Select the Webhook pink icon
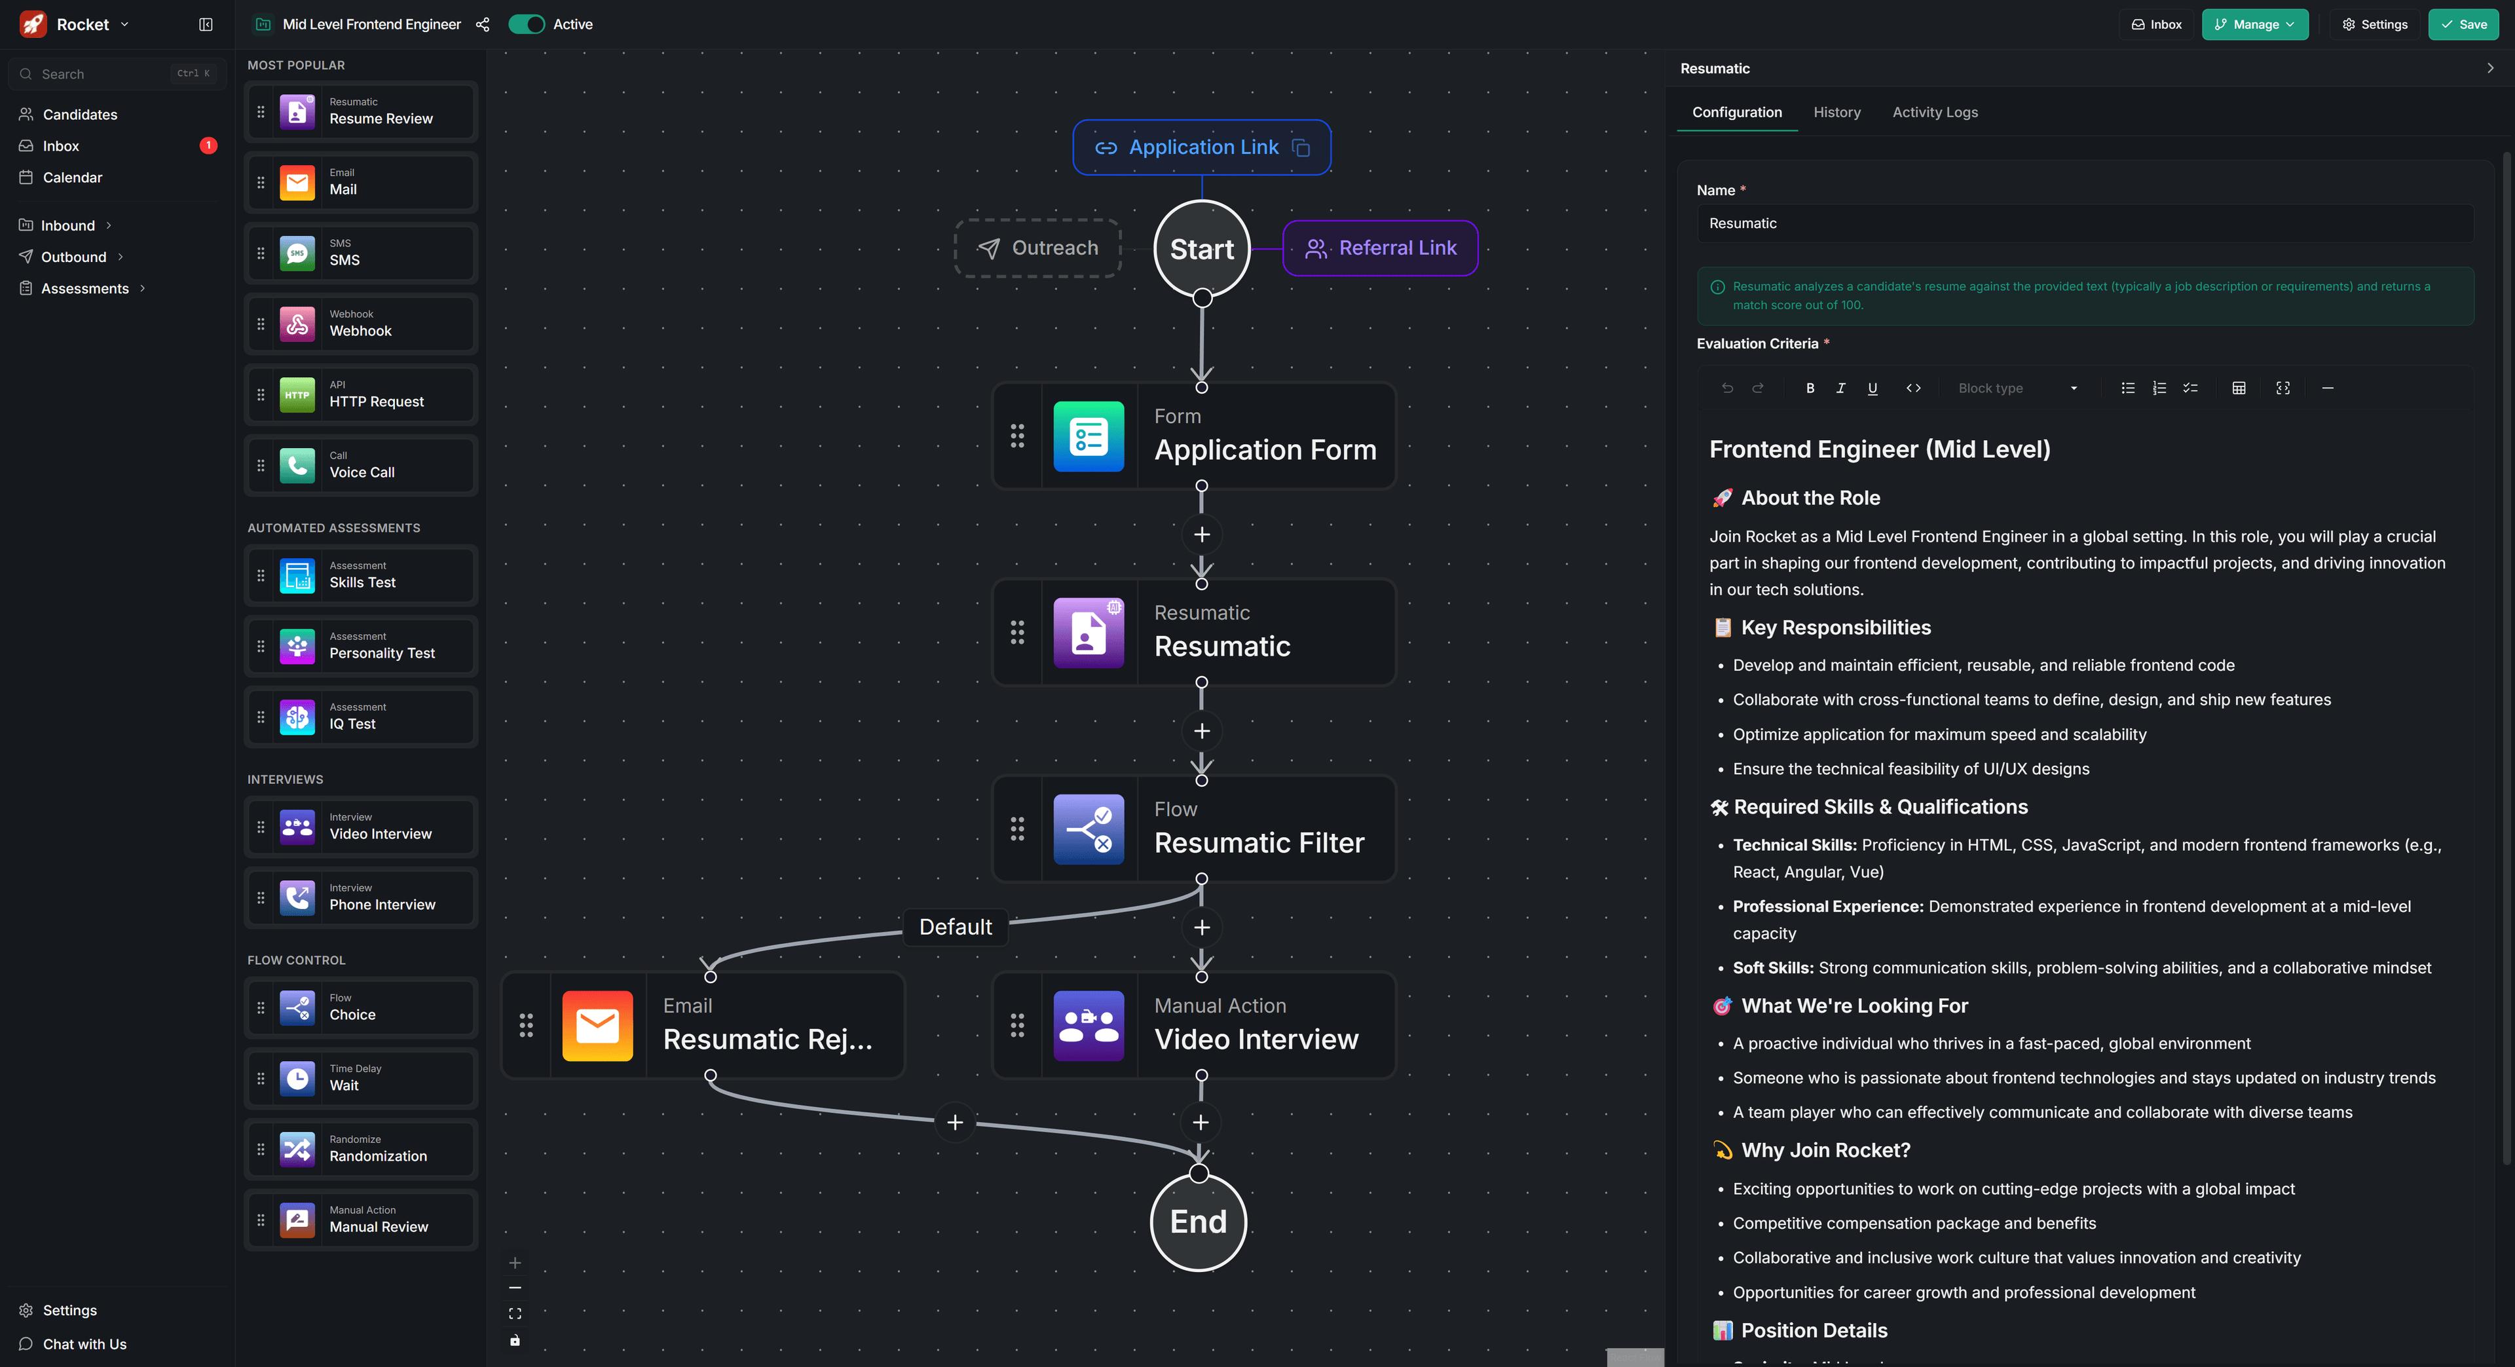 click(297, 324)
